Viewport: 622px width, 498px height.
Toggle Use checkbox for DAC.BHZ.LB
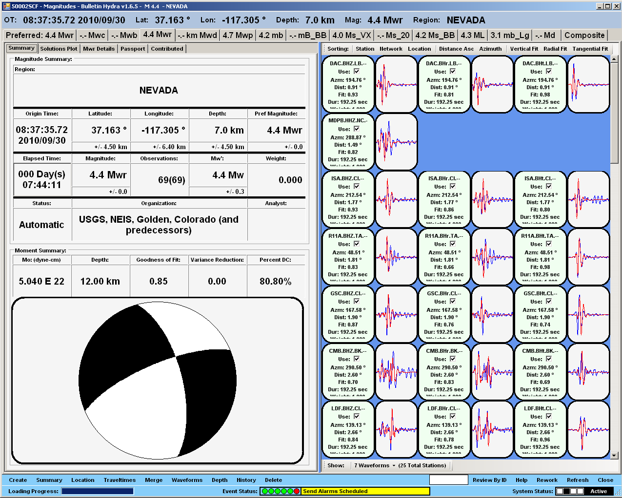click(x=357, y=72)
